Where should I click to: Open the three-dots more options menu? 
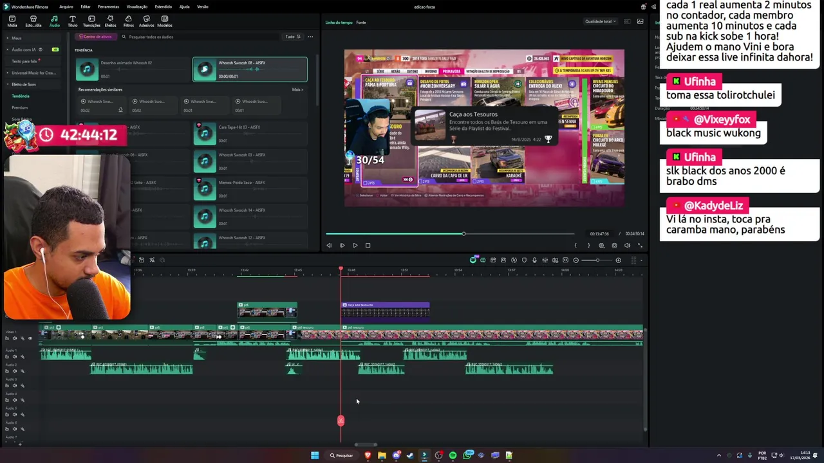point(310,37)
